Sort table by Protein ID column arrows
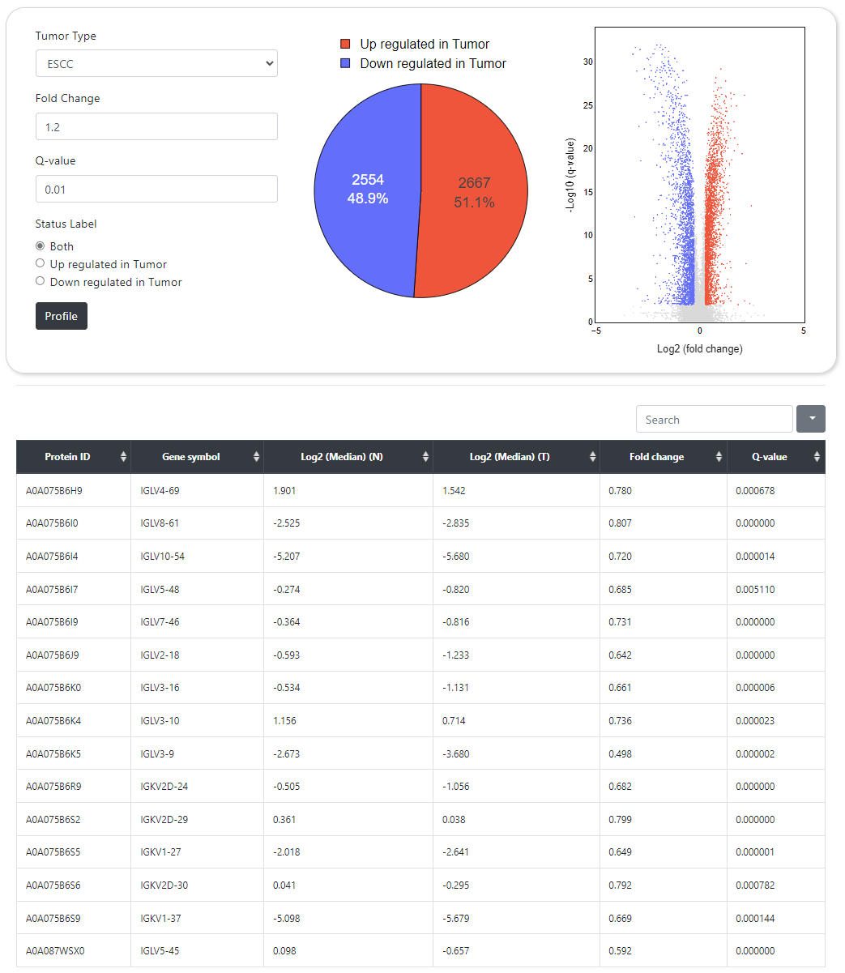Image resolution: width=845 pixels, height=973 pixels. (x=123, y=457)
